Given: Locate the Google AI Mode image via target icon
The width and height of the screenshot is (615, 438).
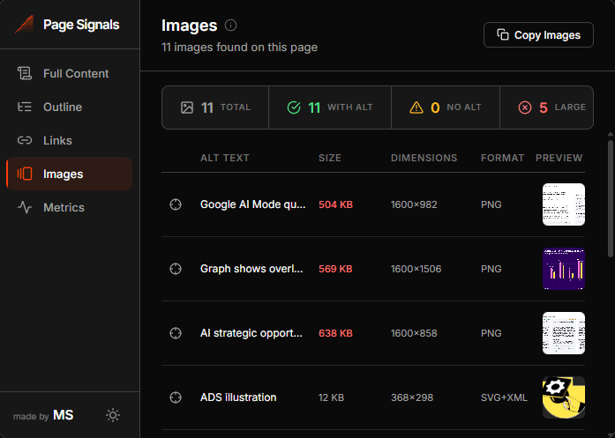Looking at the screenshot, I should pyautogui.click(x=176, y=204).
